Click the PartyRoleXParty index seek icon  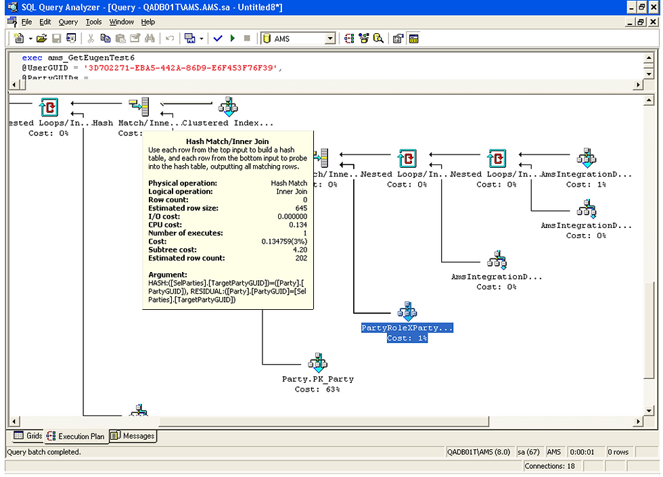point(407,311)
